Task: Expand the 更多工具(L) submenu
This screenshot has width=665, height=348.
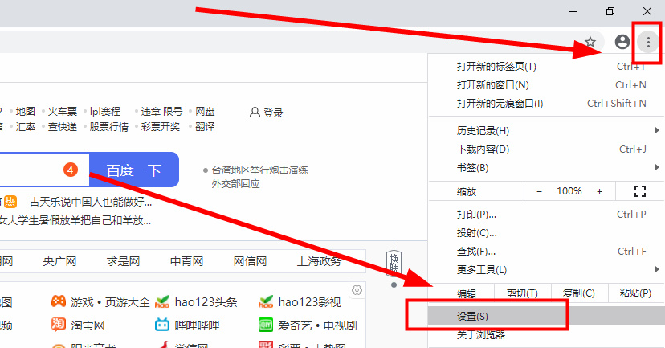Action: [546, 269]
